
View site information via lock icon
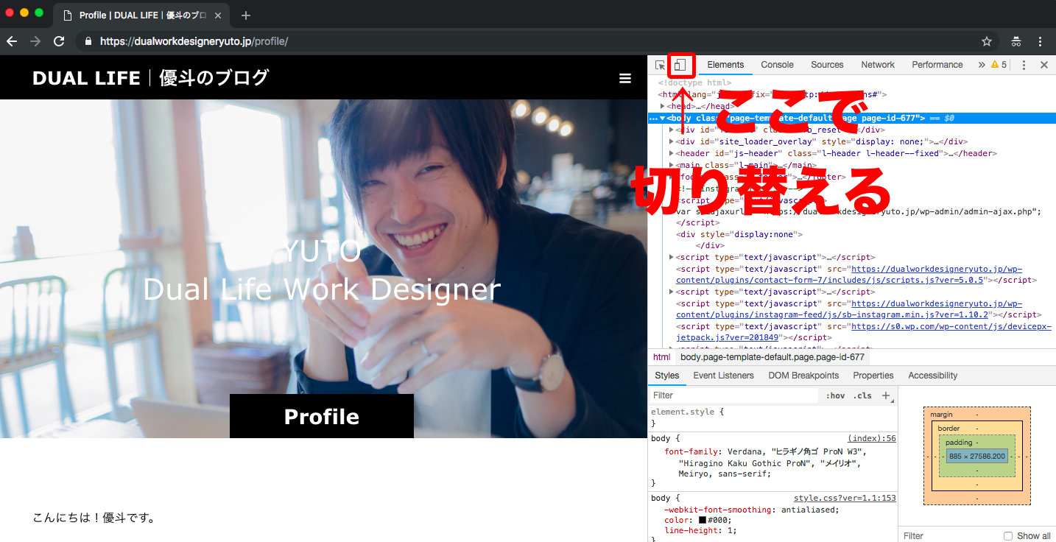point(88,41)
